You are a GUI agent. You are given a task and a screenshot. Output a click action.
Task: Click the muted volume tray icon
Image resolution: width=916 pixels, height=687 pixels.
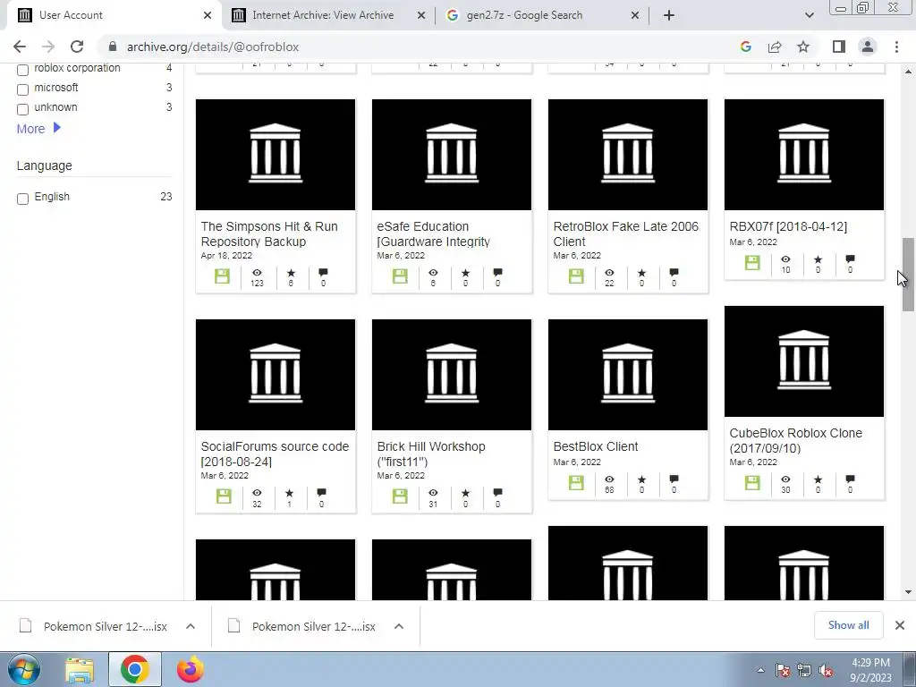click(826, 671)
